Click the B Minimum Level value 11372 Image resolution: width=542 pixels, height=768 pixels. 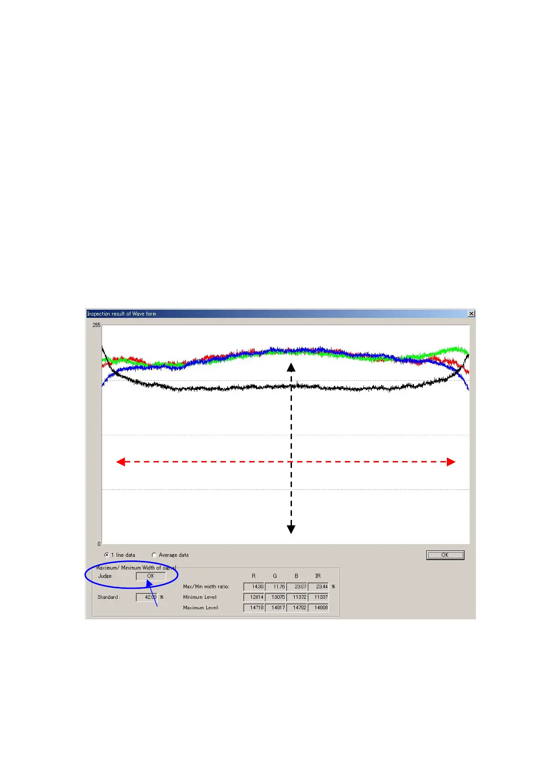coord(297,597)
